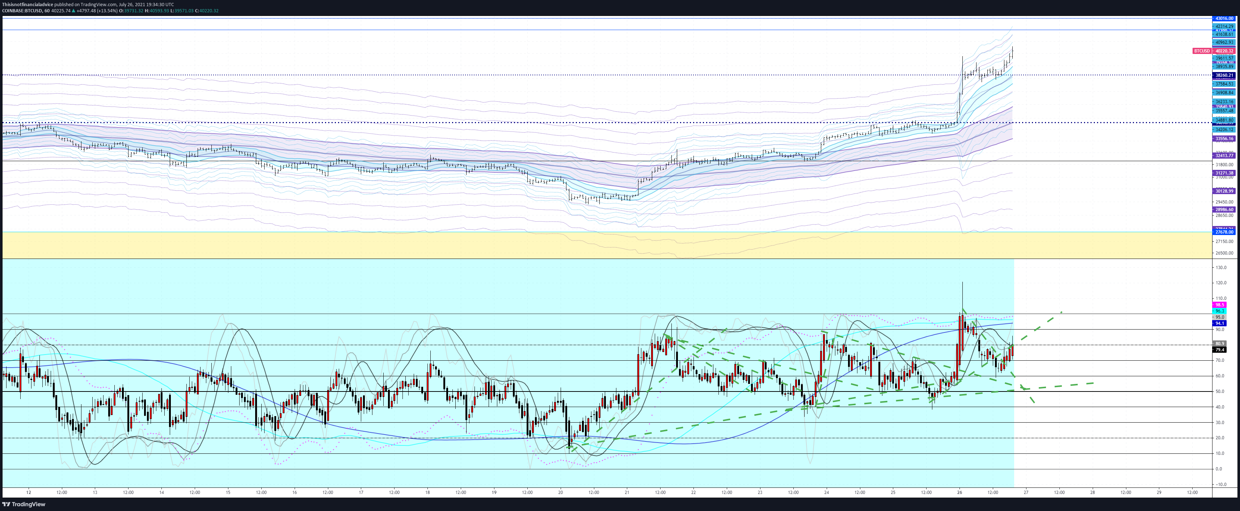Viewport: 1240px width, 511px height.
Task: Click the 30128.99 purple price label
Action: 1224,191
